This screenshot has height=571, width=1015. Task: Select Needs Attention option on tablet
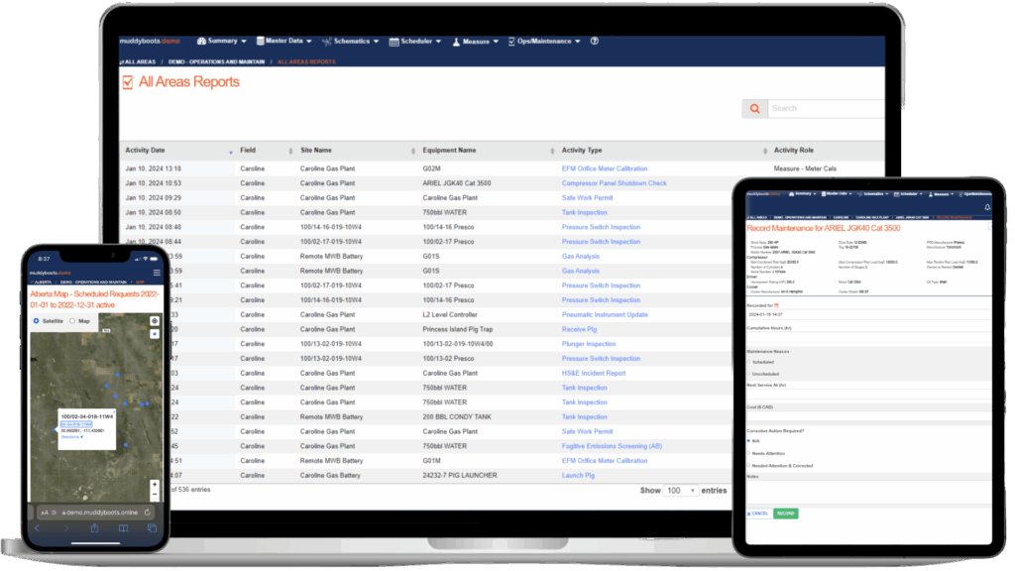pos(749,453)
